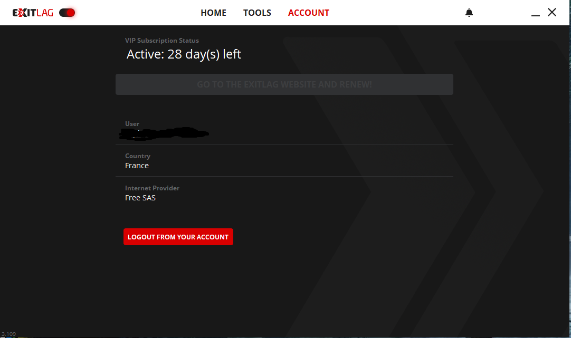Close the ExitLag application window
The width and height of the screenshot is (571, 338).
coord(552,12)
